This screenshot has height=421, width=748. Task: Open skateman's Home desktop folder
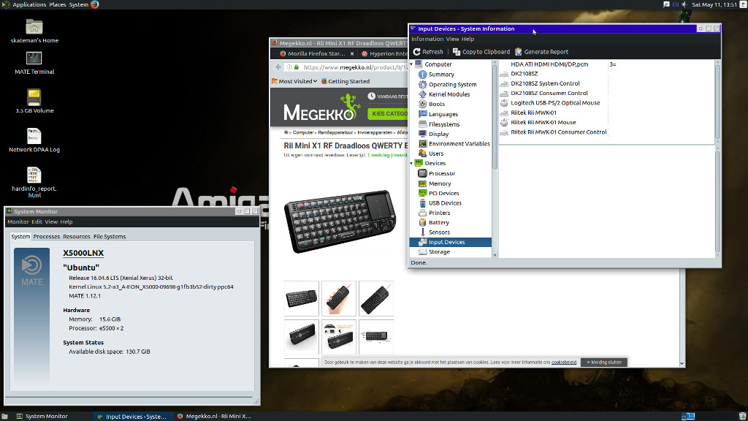coord(34,31)
